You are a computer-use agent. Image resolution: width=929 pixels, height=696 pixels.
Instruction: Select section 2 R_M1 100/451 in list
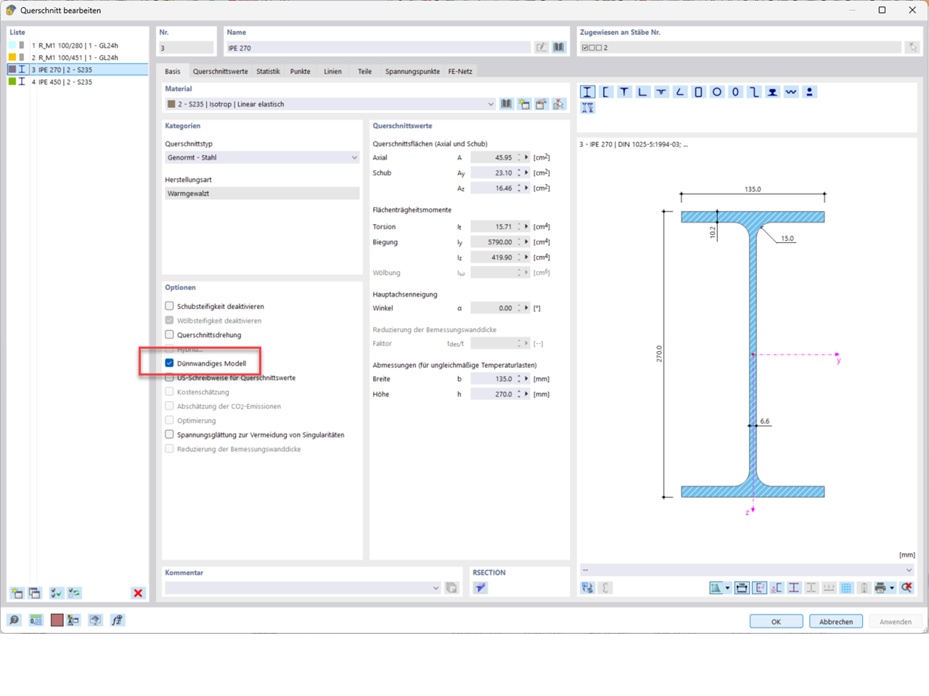pyautogui.click(x=78, y=57)
